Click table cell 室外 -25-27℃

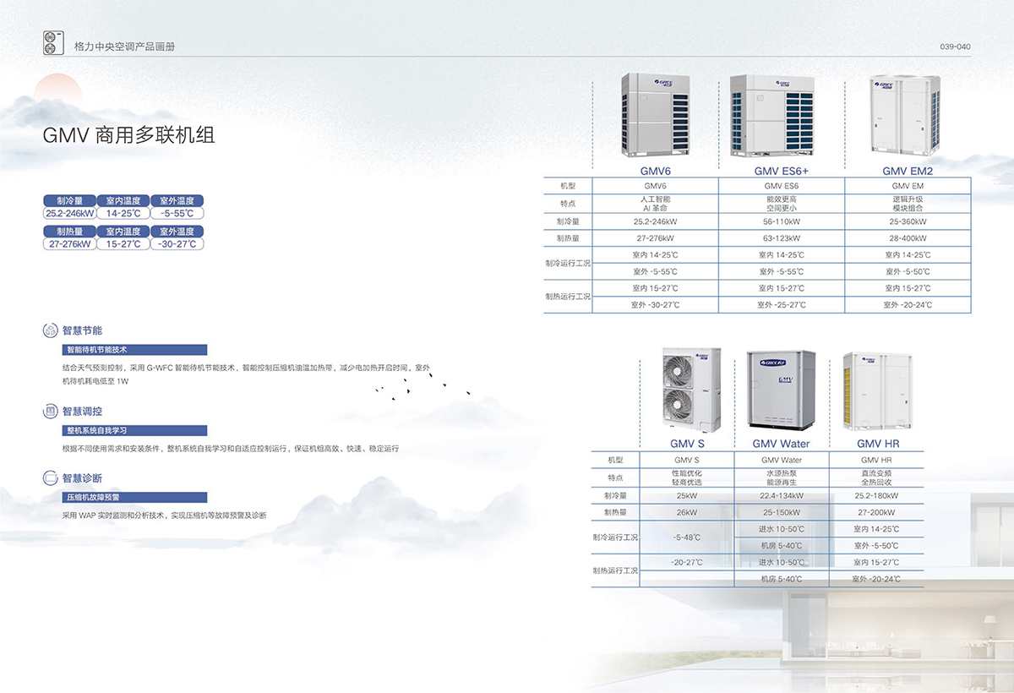(782, 305)
